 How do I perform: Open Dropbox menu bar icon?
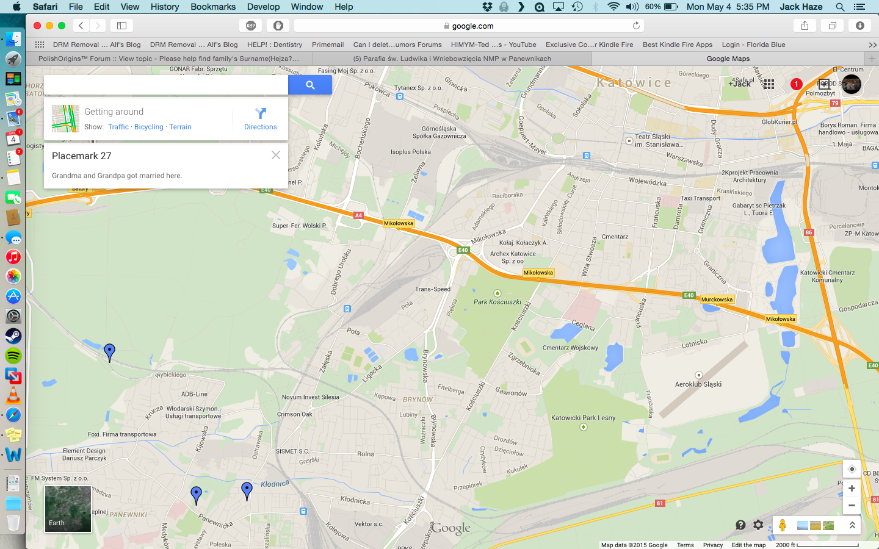(487, 7)
